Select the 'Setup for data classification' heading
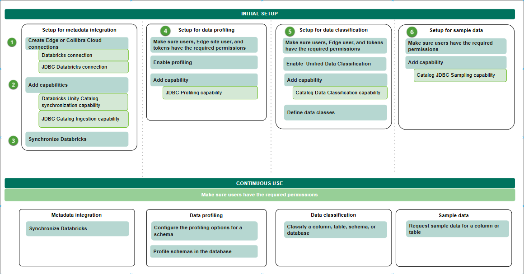This screenshot has height=274, width=524. (x=333, y=30)
